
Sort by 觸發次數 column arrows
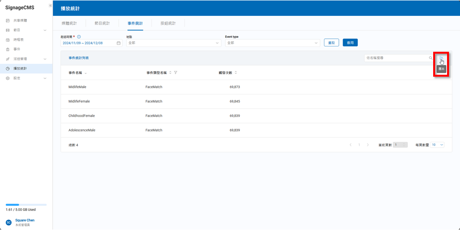(x=236, y=73)
